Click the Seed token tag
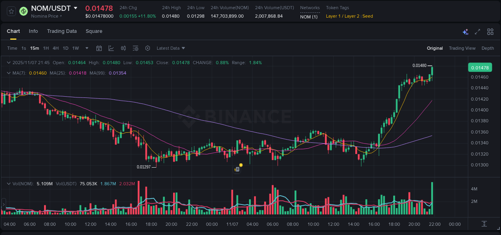 368,16
